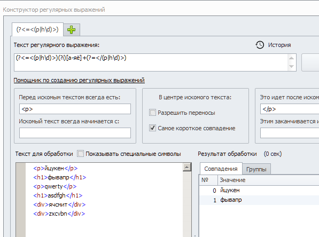The width and height of the screenshot is (319, 237).
Task: Click the line <div>ячсмит</div>
Action: pos(59,204)
